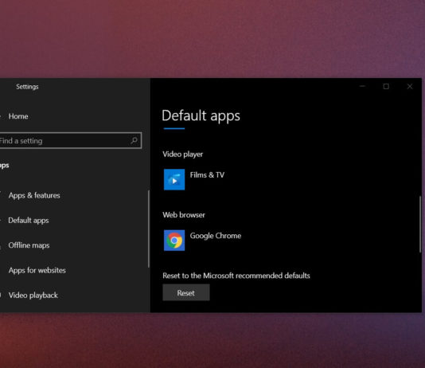Open Apps for websites settings
Screen dimensions: 425x368
point(37,270)
